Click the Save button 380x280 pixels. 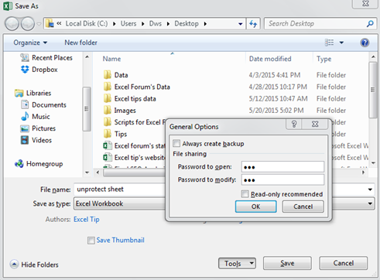tap(287, 263)
